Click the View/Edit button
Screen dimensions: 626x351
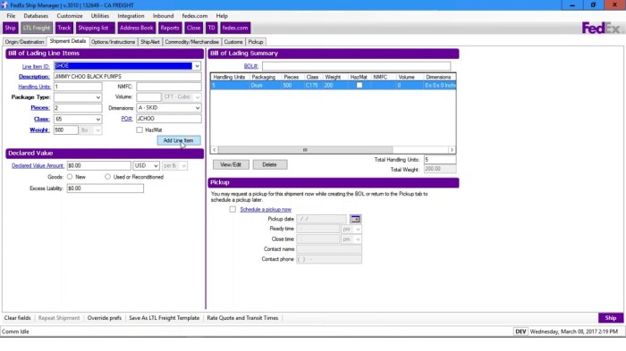click(x=231, y=164)
